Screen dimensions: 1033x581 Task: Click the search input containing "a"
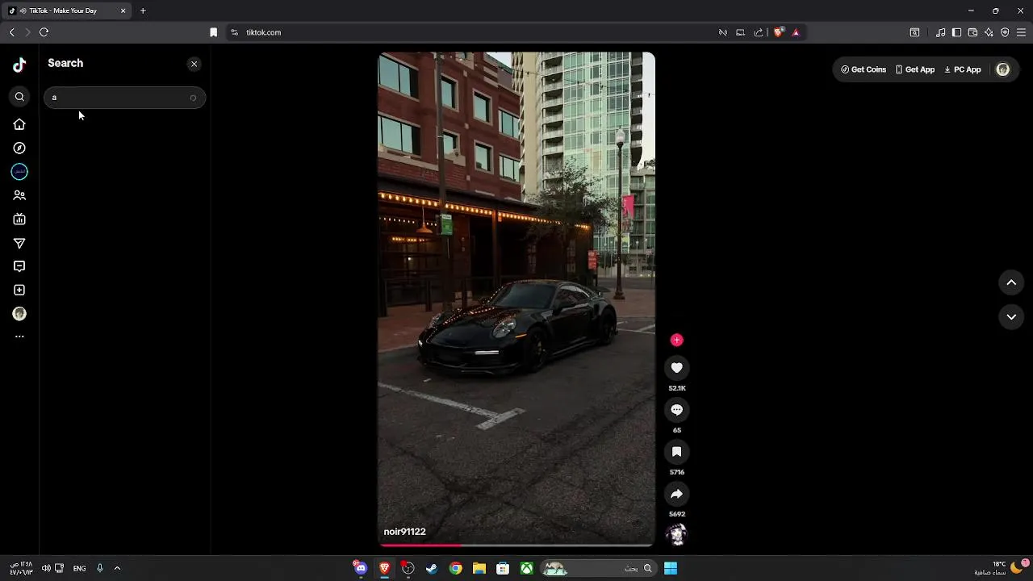[125, 98]
